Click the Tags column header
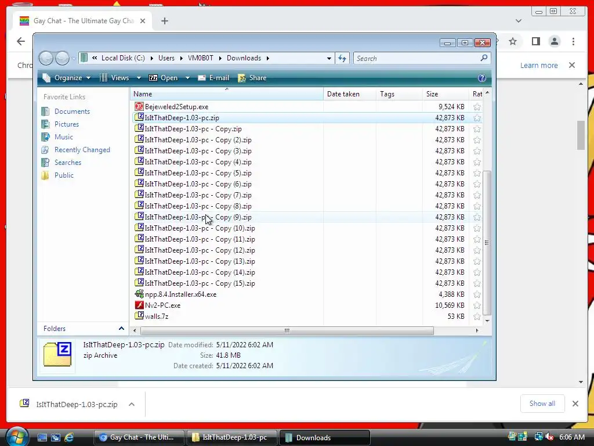This screenshot has height=446, width=594. coord(399,94)
